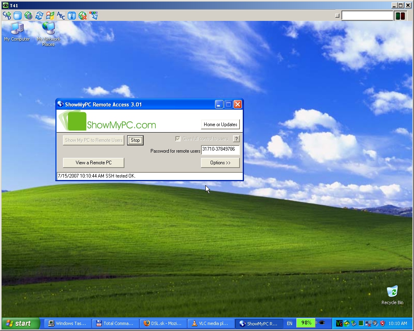This screenshot has width=414, height=331.
Task: Click ShowMyPC globe icon in title bar
Action: 61,104
